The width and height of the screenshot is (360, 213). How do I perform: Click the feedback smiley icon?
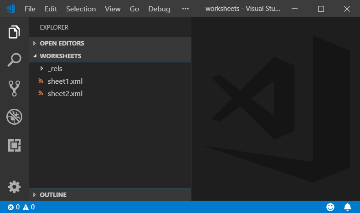point(330,207)
